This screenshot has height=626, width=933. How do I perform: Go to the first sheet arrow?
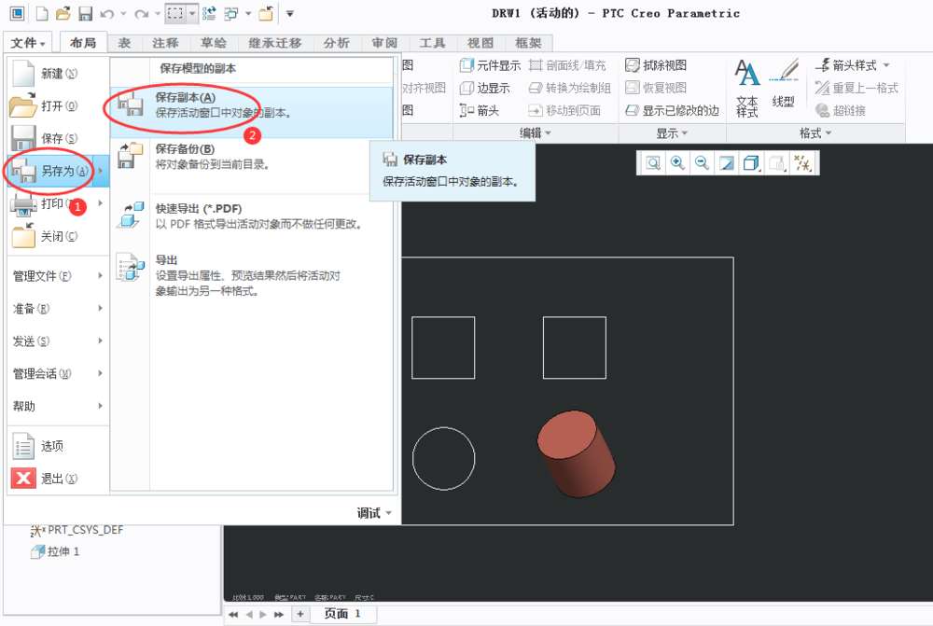click(233, 614)
